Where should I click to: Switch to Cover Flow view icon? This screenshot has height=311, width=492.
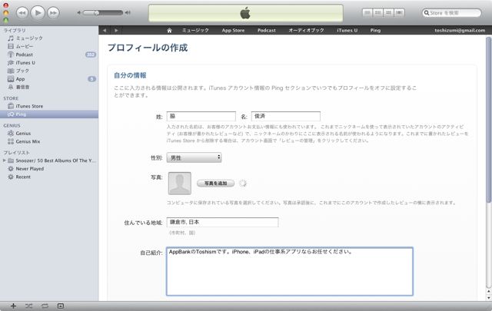pos(399,12)
